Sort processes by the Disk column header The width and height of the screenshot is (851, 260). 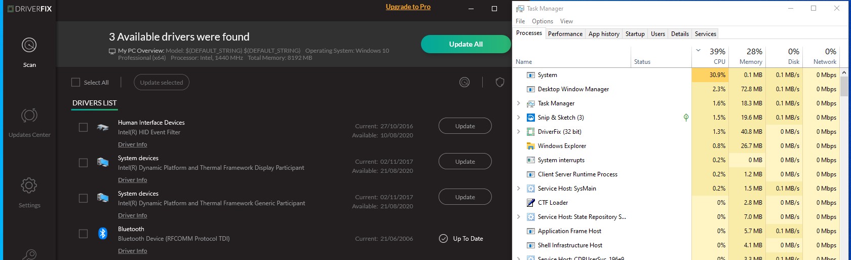click(x=784, y=56)
